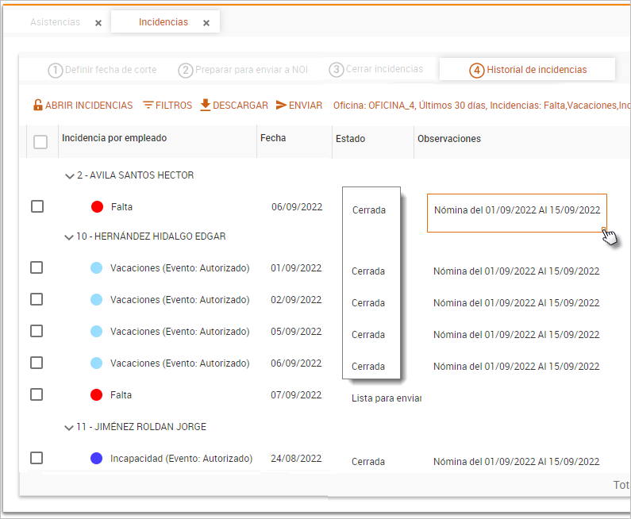
Task: Sort by the Fecha column header
Action: tap(272, 138)
